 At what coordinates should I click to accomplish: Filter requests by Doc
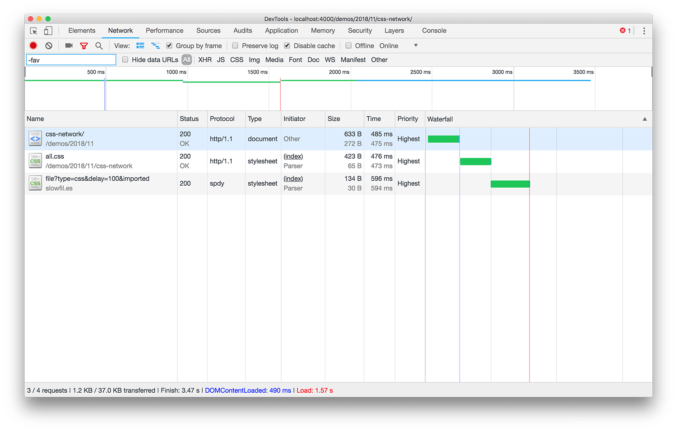[x=313, y=60]
